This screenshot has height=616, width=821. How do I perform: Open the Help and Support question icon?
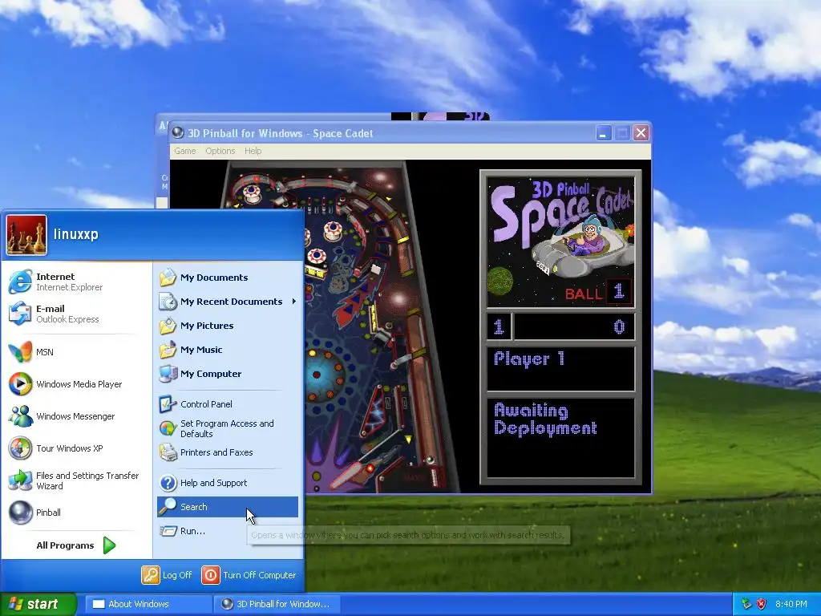click(168, 482)
